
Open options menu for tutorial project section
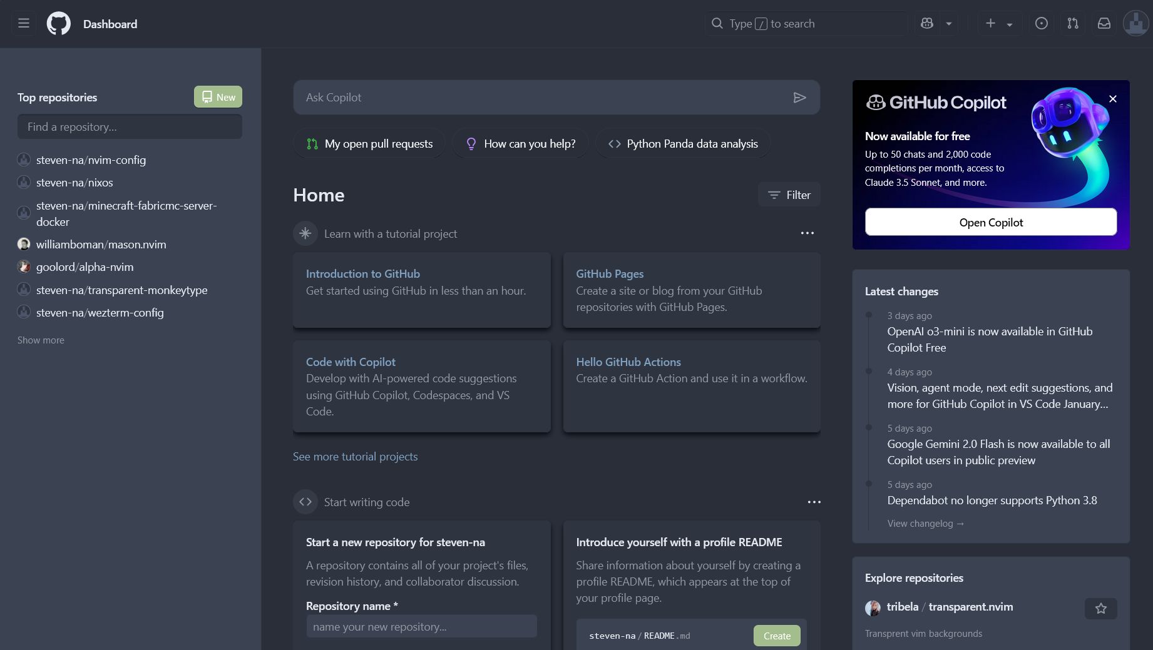point(807,233)
